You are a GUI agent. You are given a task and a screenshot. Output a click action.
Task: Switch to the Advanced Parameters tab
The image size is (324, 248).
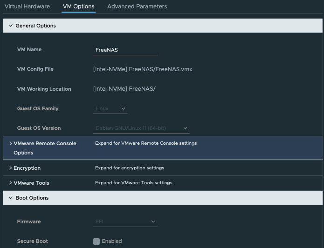pyautogui.click(x=137, y=7)
